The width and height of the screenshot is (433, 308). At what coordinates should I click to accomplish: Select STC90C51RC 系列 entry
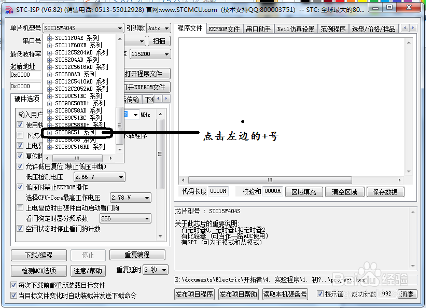(78, 96)
